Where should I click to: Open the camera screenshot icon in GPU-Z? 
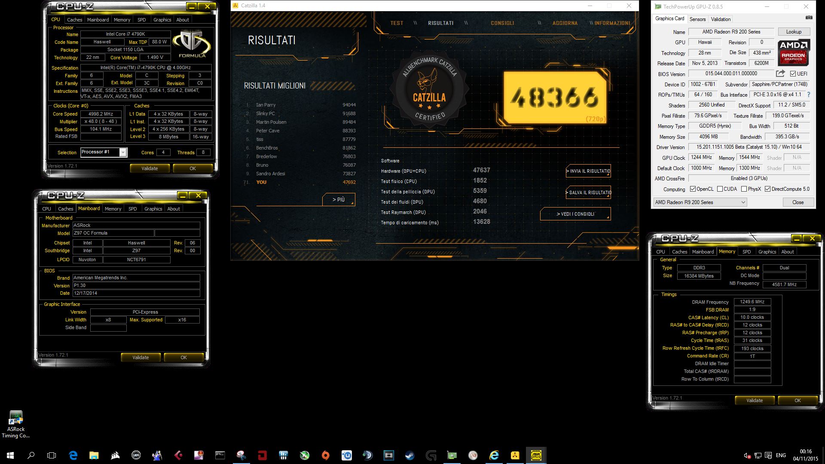coord(809,18)
